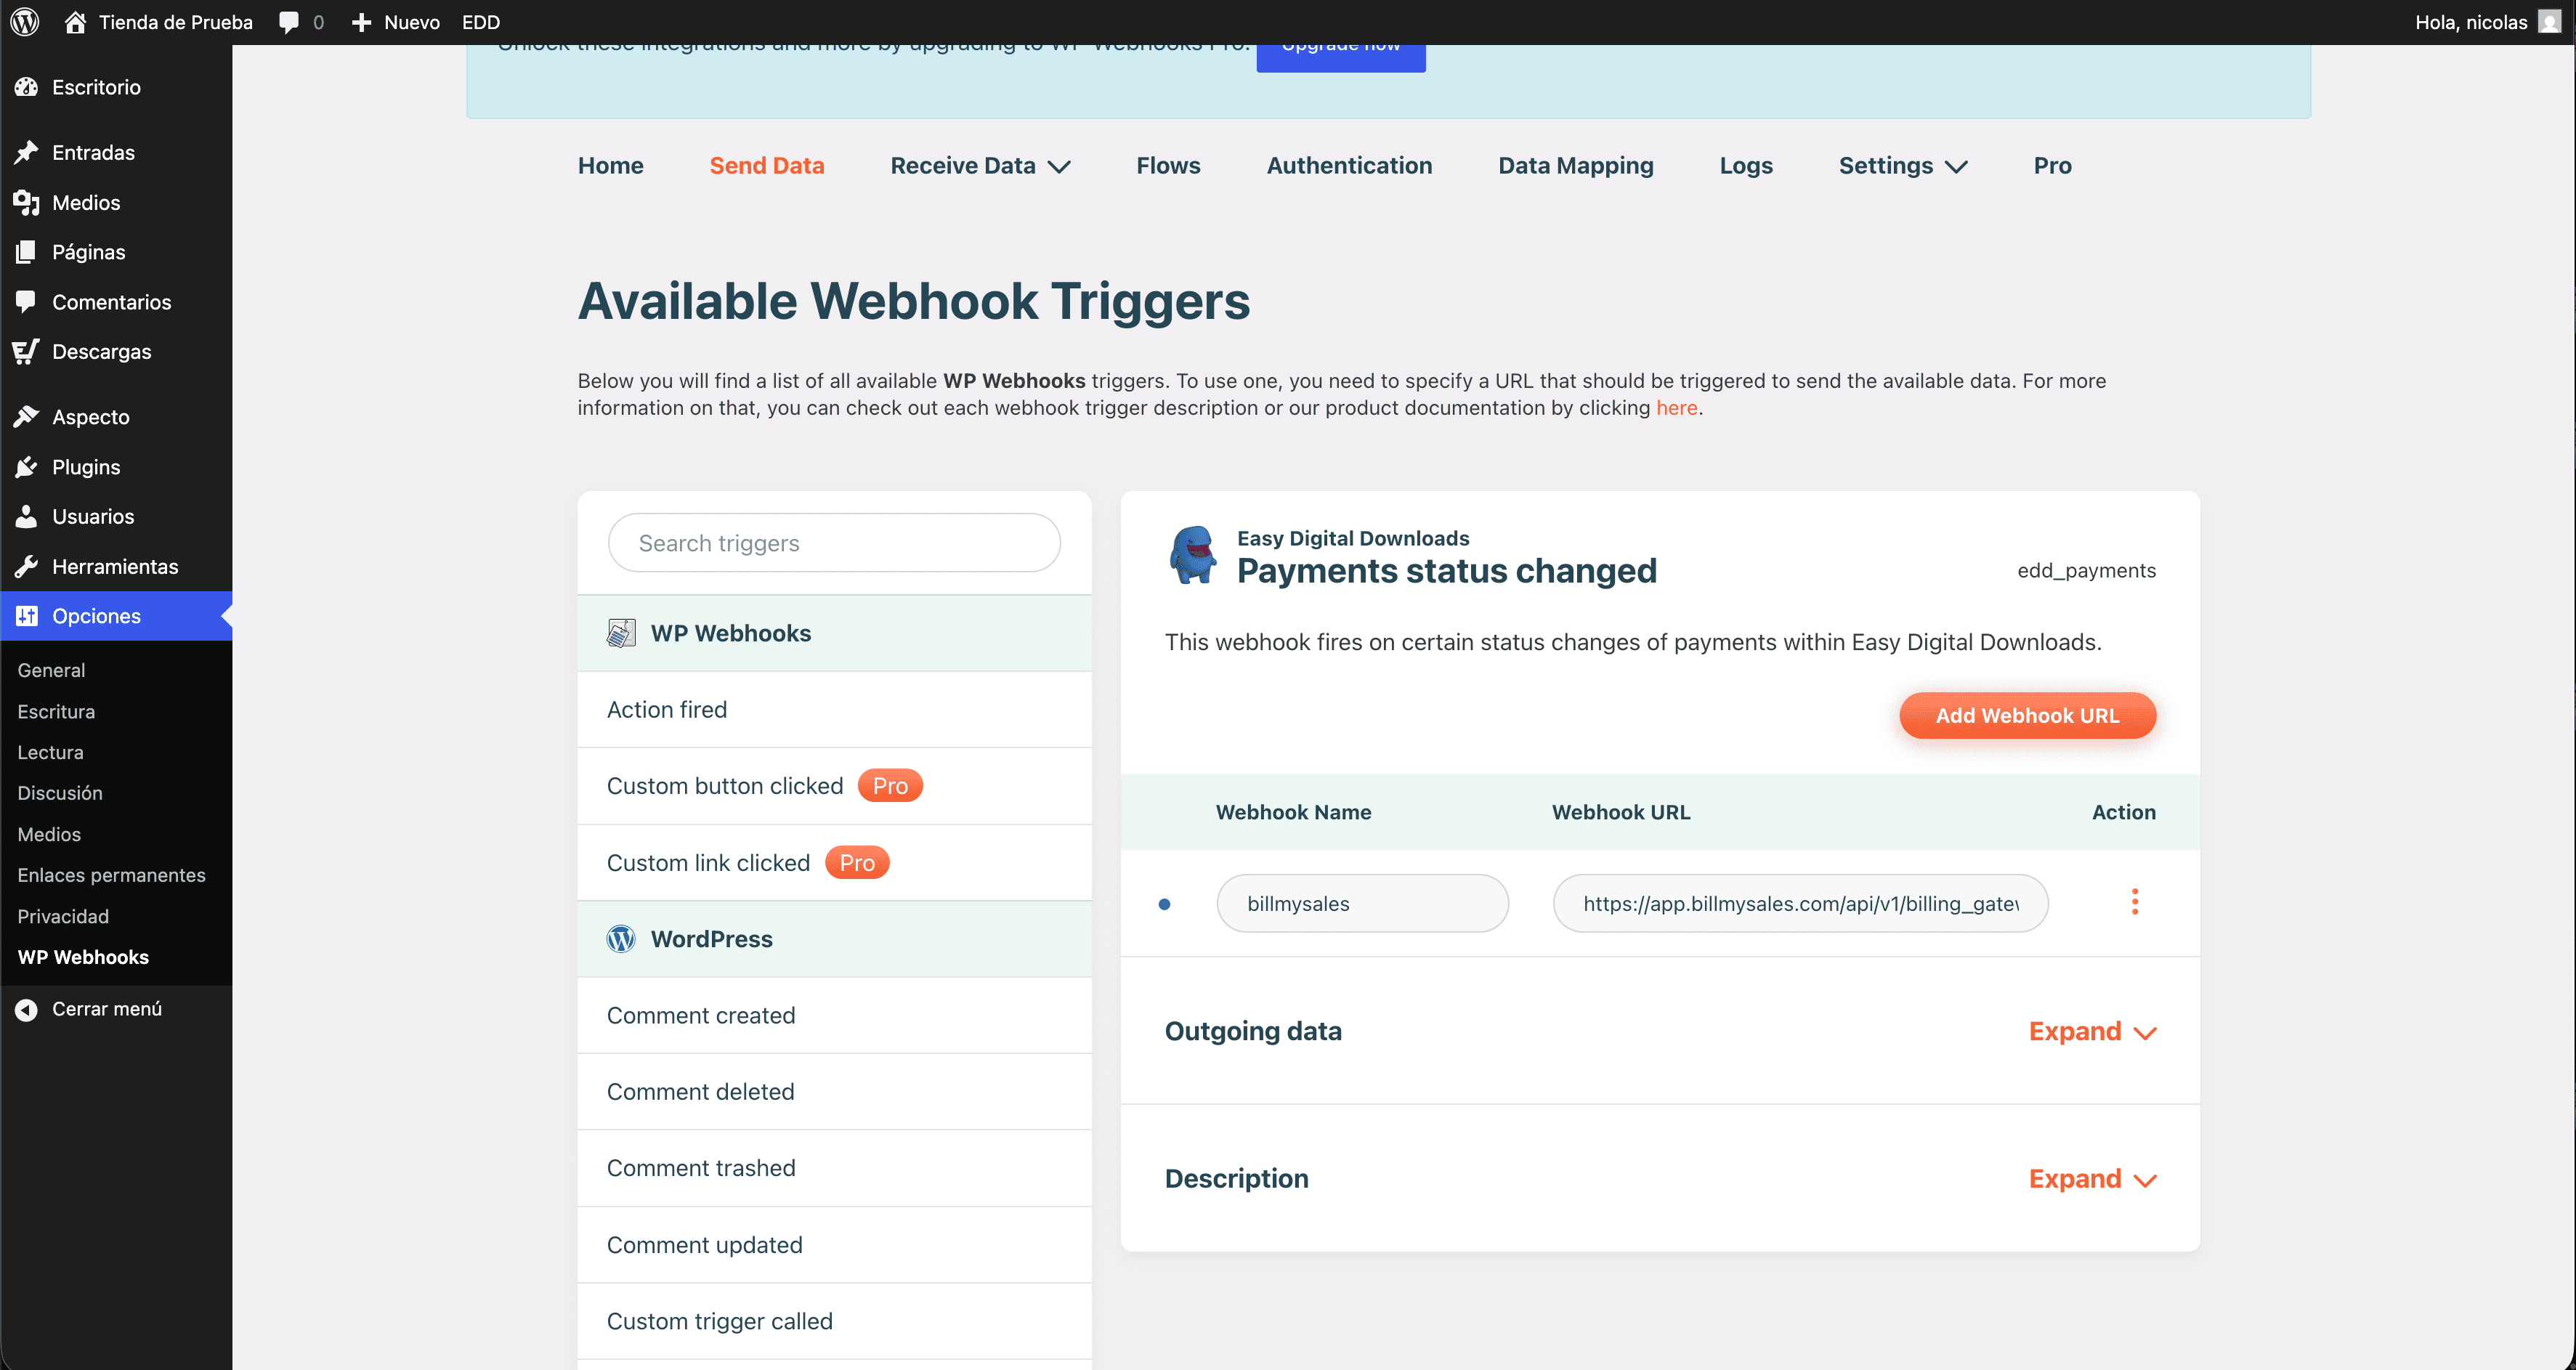Click the Add Webhook URL button
This screenshot has width=2576, height=1370.
pos(2027,715)
